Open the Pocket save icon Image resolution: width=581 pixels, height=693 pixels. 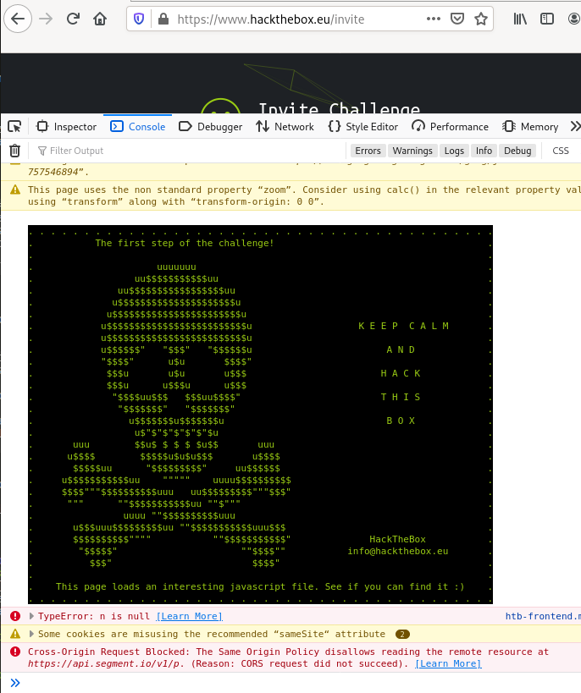[457, 19]
